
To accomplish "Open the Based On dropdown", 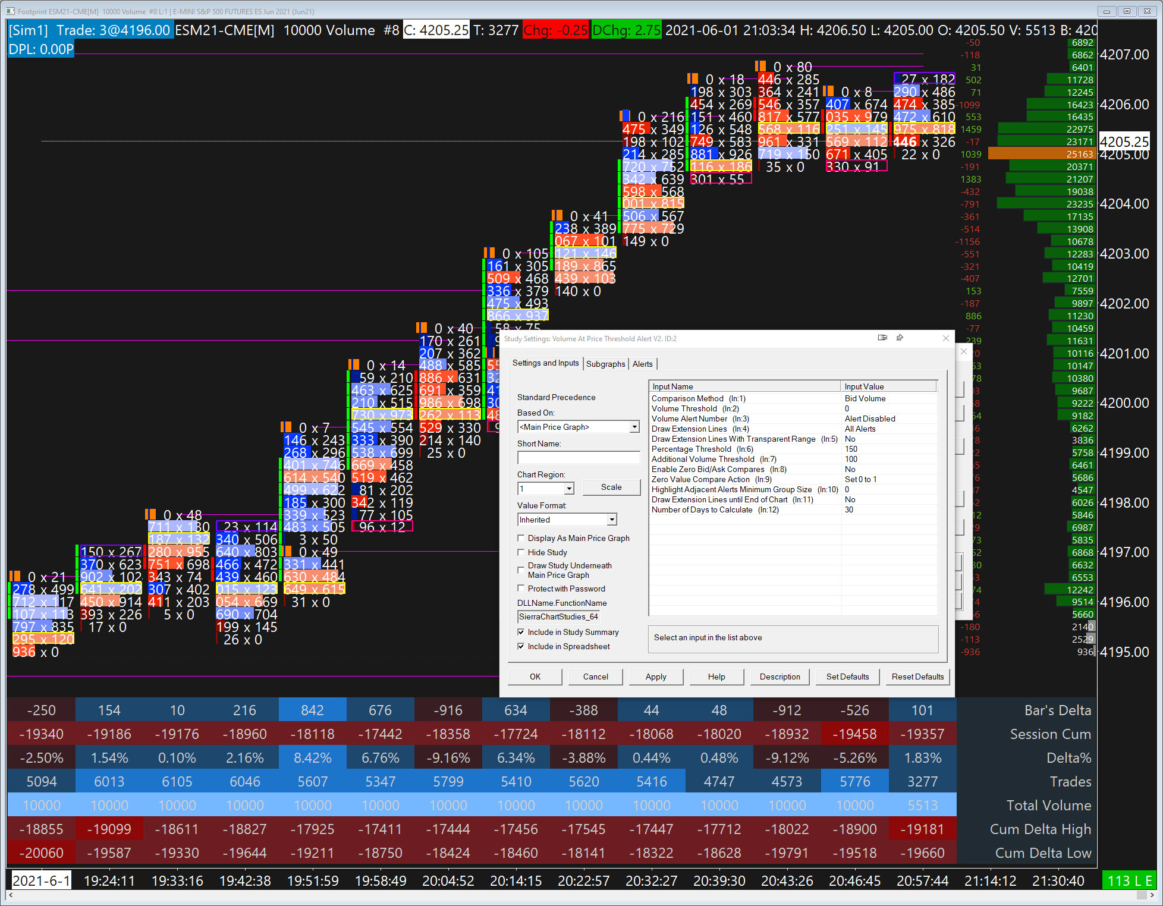I will (634, 427).
